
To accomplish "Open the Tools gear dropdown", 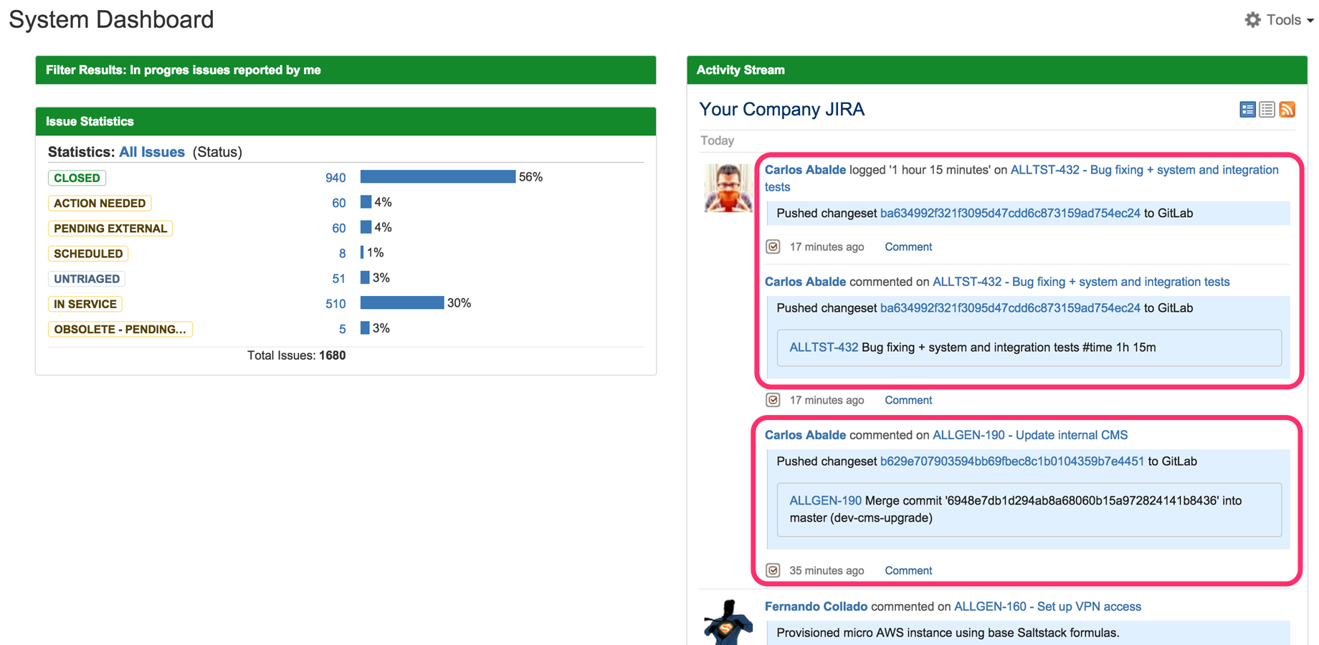I will click(1279, 20).
